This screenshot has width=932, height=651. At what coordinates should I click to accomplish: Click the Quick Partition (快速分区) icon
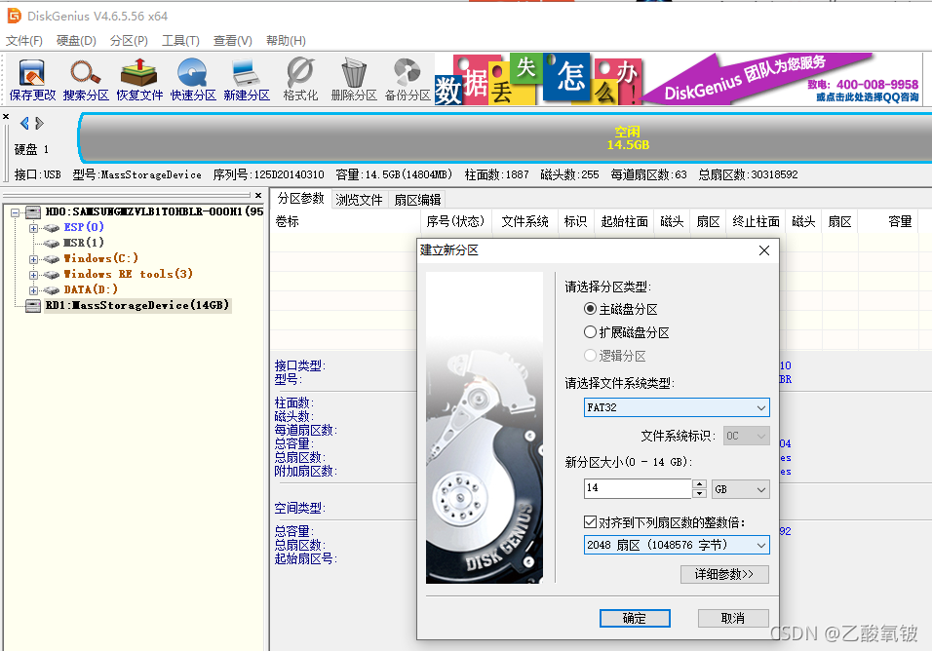(x=193, y=79)
